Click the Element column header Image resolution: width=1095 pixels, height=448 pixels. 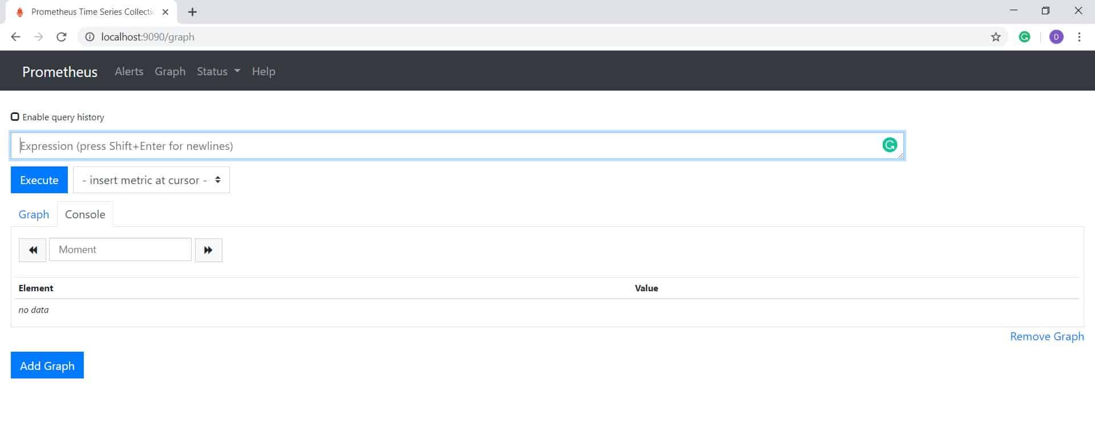(36, 288)
